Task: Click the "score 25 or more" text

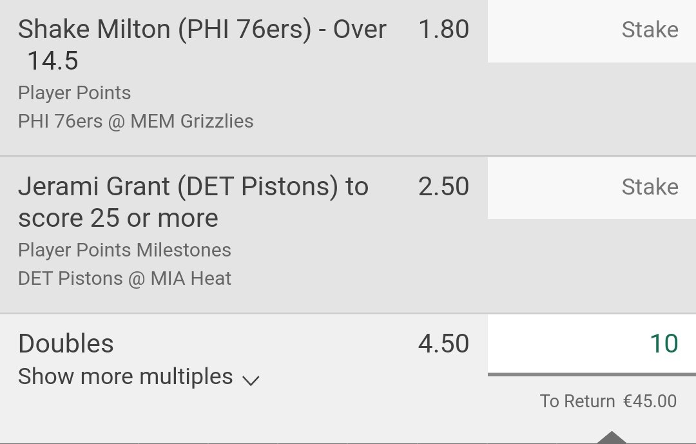Action: tap(118, 218)
